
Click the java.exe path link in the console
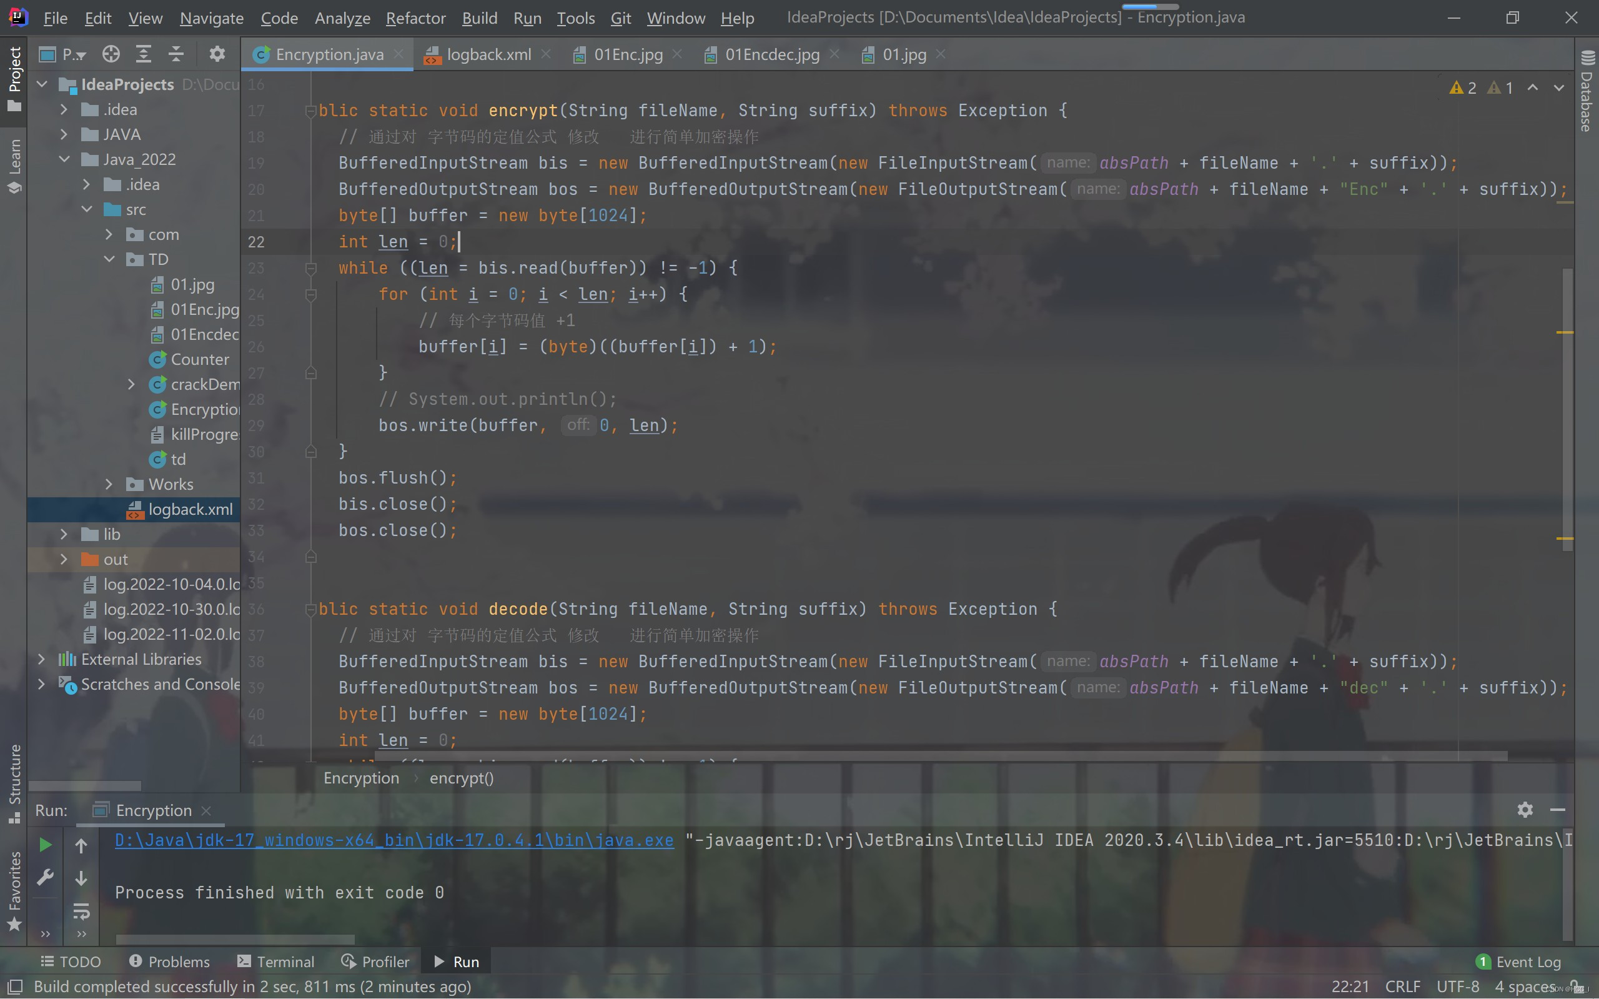[394, 840]
